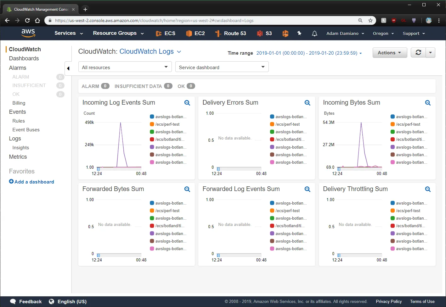Zoom into Delivery Throttling Sum chart
This screenshot has height=307, width=446.
tap(428, 189)
